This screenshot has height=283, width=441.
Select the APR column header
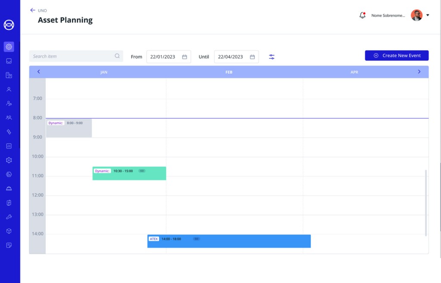pyautogui.click(x=354, y=72)
